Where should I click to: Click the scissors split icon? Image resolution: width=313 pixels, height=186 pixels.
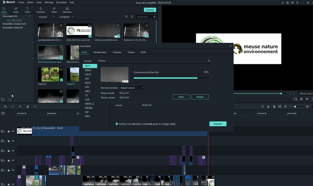pyautogui.click(x=27, y=106)
